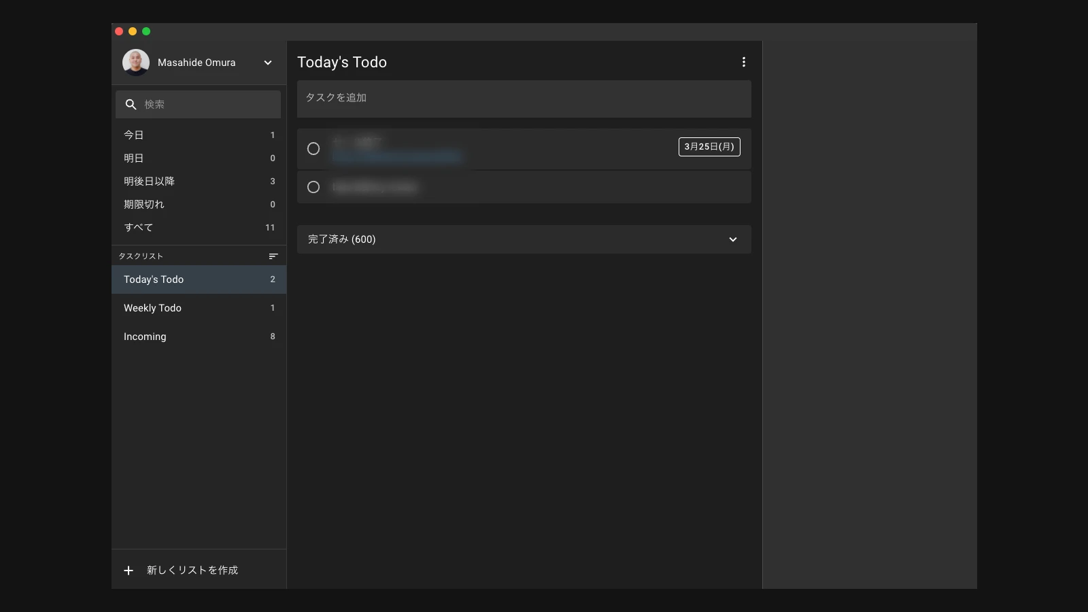Image resolution: width=1088 pixels, height=612 pixels.
Task: Open the Incoming task list
Action: (145, 337)
